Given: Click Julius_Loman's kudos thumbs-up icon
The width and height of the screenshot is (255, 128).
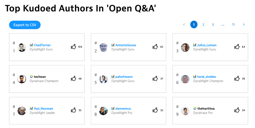Looking at the screenshot, I should click(237, 47).
